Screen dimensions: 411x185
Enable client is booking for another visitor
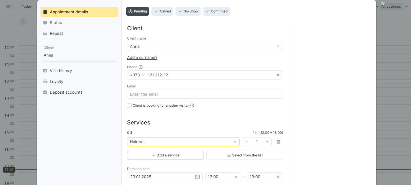pos(129,106)
